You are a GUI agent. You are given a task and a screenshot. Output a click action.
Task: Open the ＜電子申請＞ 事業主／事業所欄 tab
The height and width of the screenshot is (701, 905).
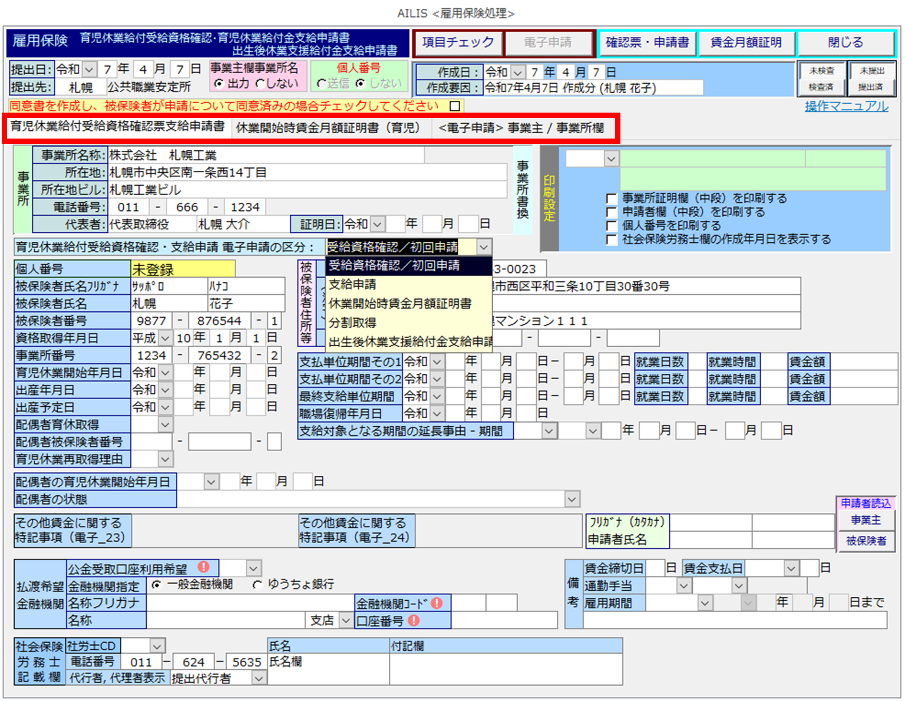coord(521,128)
